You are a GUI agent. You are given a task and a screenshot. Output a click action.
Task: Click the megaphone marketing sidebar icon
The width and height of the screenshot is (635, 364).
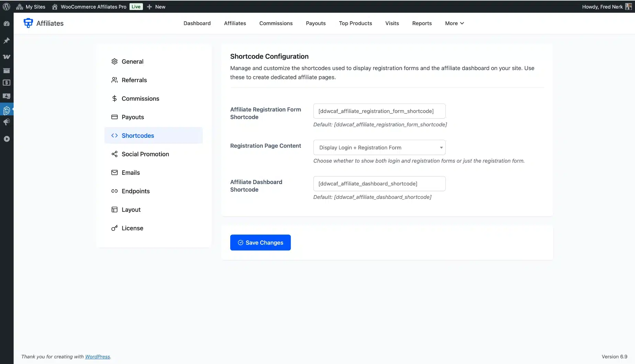[x=7, y=122]
